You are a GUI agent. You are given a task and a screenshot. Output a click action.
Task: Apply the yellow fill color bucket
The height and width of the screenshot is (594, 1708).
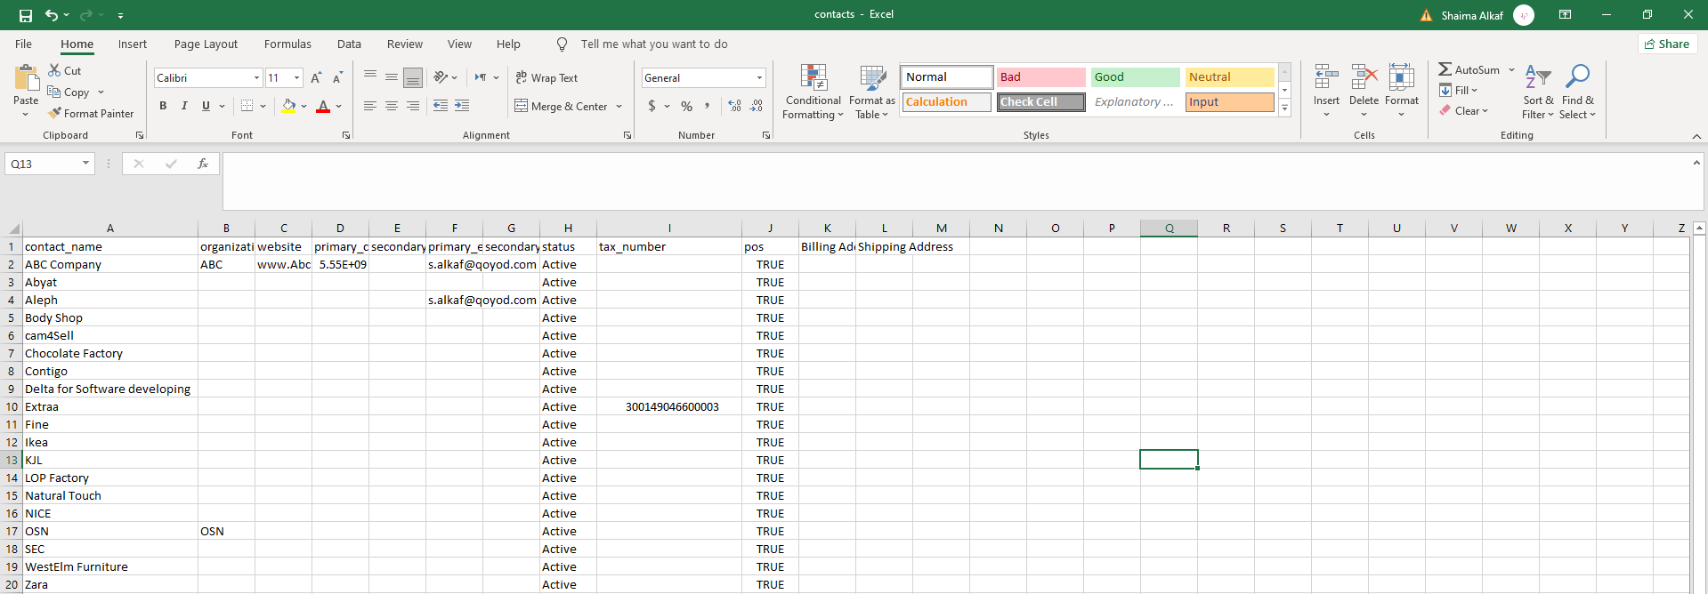click(288, 106)
